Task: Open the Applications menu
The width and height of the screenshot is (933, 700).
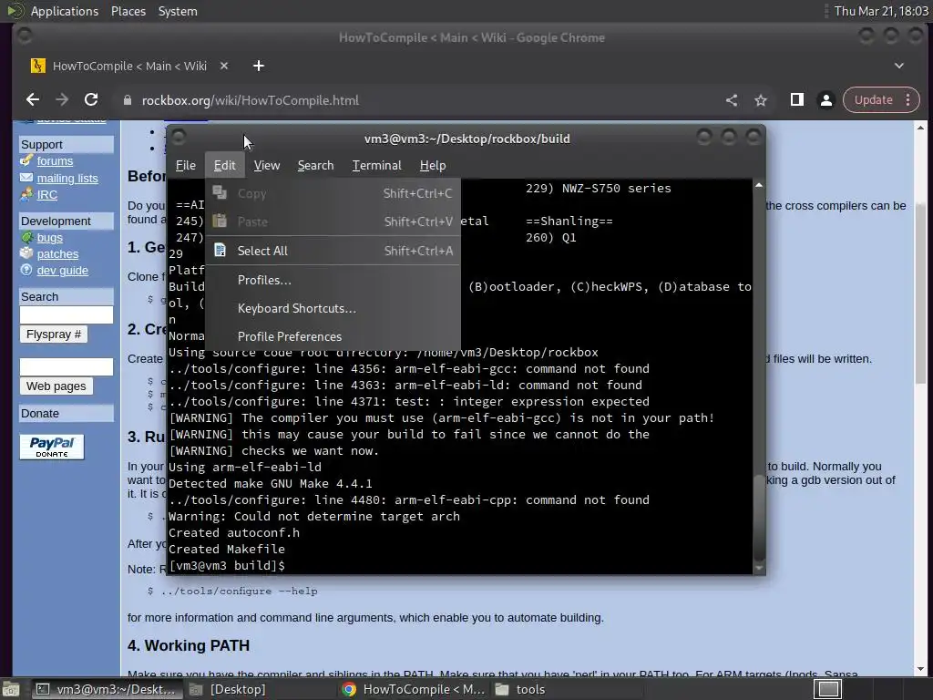Action: [x=65, y=11]
